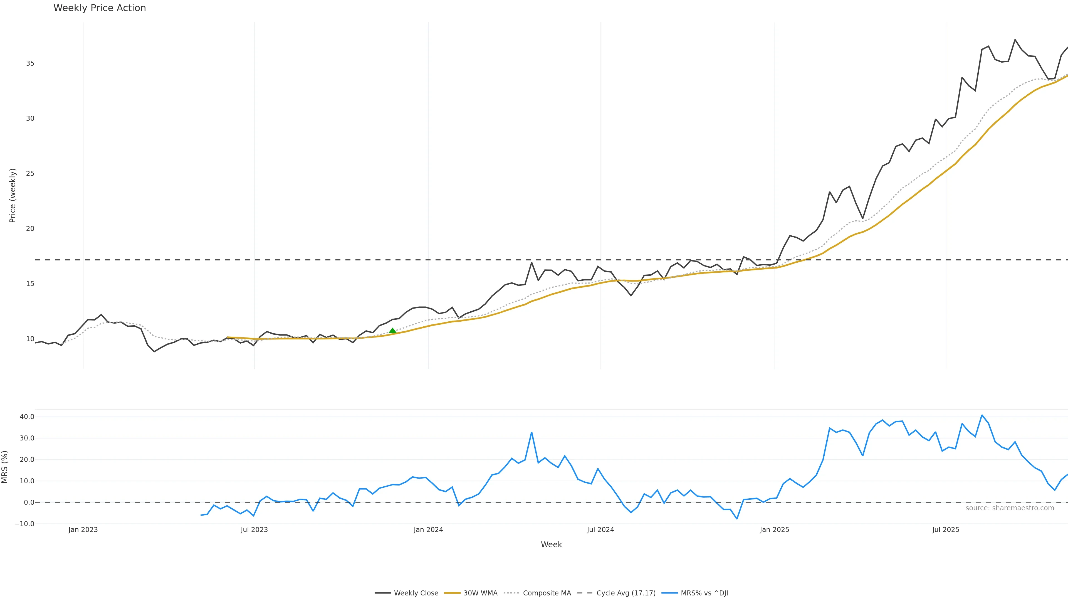The width and height of the screenshot is (1068, 601).
Task: Click the Week x-axis title
Action: coord(551,545)
